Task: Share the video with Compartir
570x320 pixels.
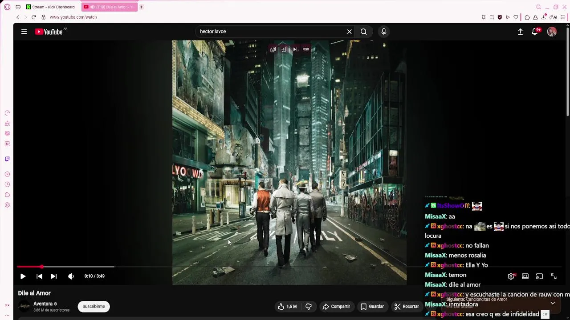Action: (x=336, y=306)
